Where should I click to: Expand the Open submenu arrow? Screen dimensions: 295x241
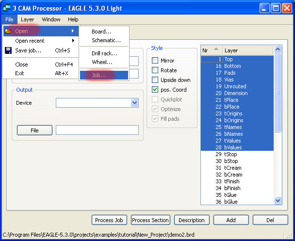pyautogui.click(x=73, y=31)
